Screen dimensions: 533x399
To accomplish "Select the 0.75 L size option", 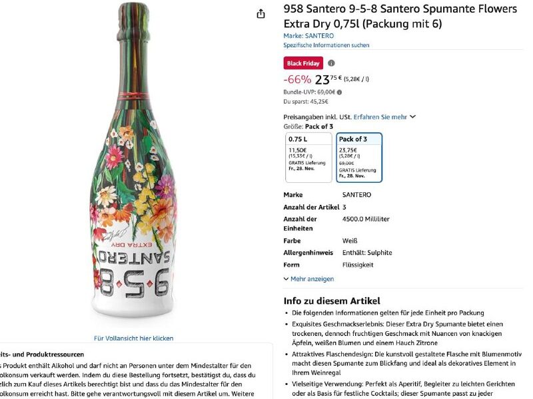I will 308,157.
